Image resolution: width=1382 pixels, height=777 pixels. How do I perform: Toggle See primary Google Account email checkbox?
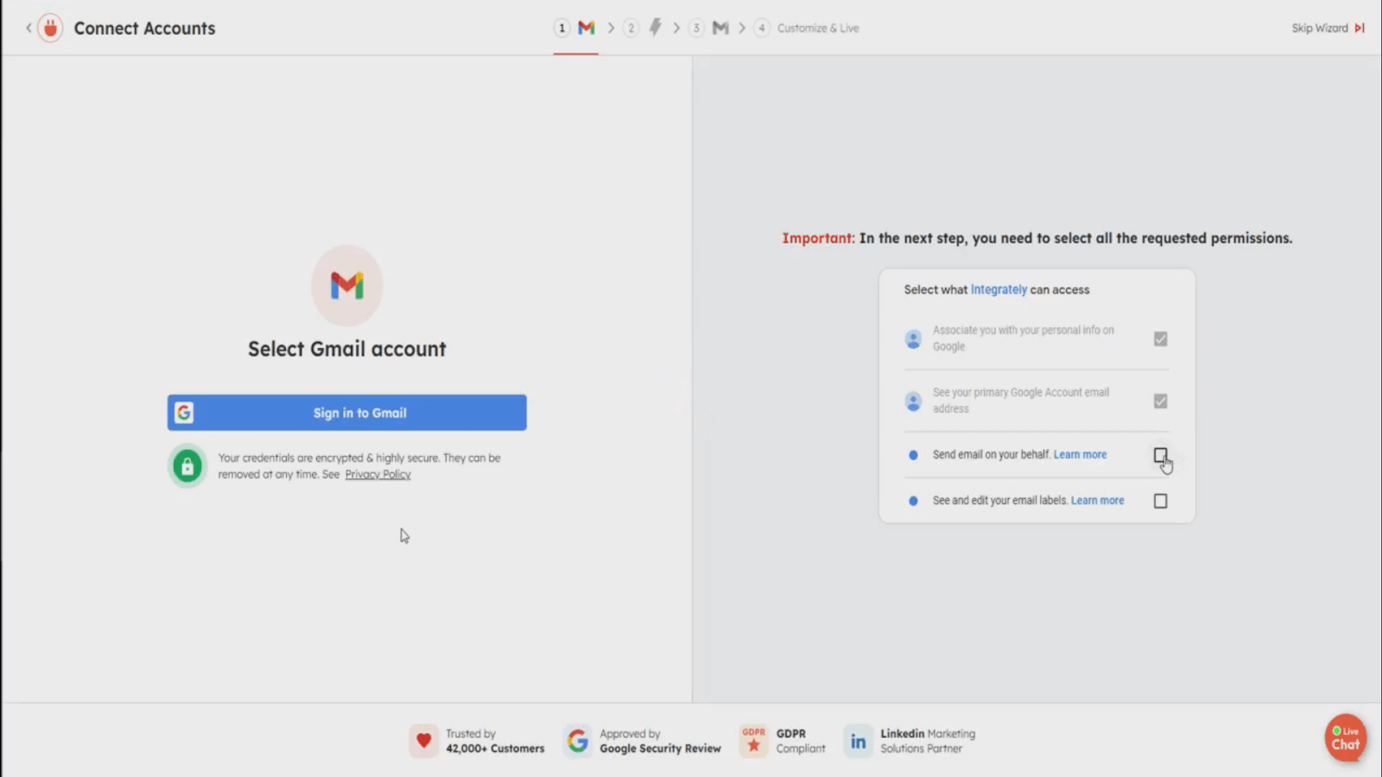pyautogui.click(x=1160, y=401)
